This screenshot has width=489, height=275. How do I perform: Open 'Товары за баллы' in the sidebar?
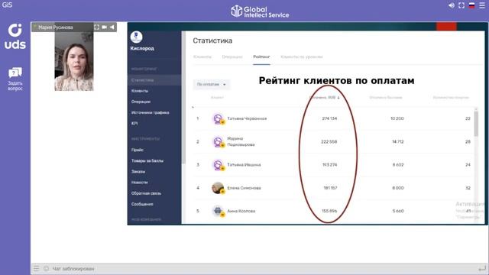point(147,161)
